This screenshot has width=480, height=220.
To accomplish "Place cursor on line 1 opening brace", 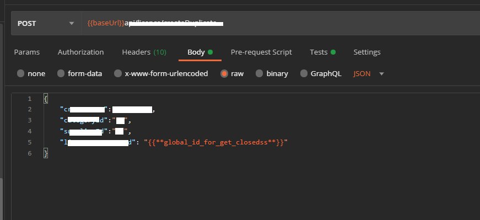I will [x=46, y=99].
